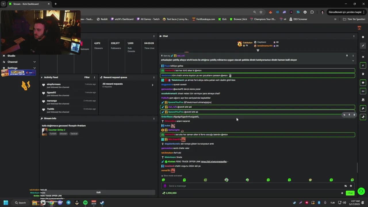
Task: Open a new browser tab with plus button
Action: point(55,4)
